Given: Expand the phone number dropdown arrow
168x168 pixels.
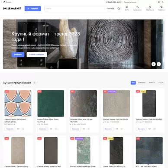Looking at the screenshot, I should pyautogui.click(x=123, y=2).
